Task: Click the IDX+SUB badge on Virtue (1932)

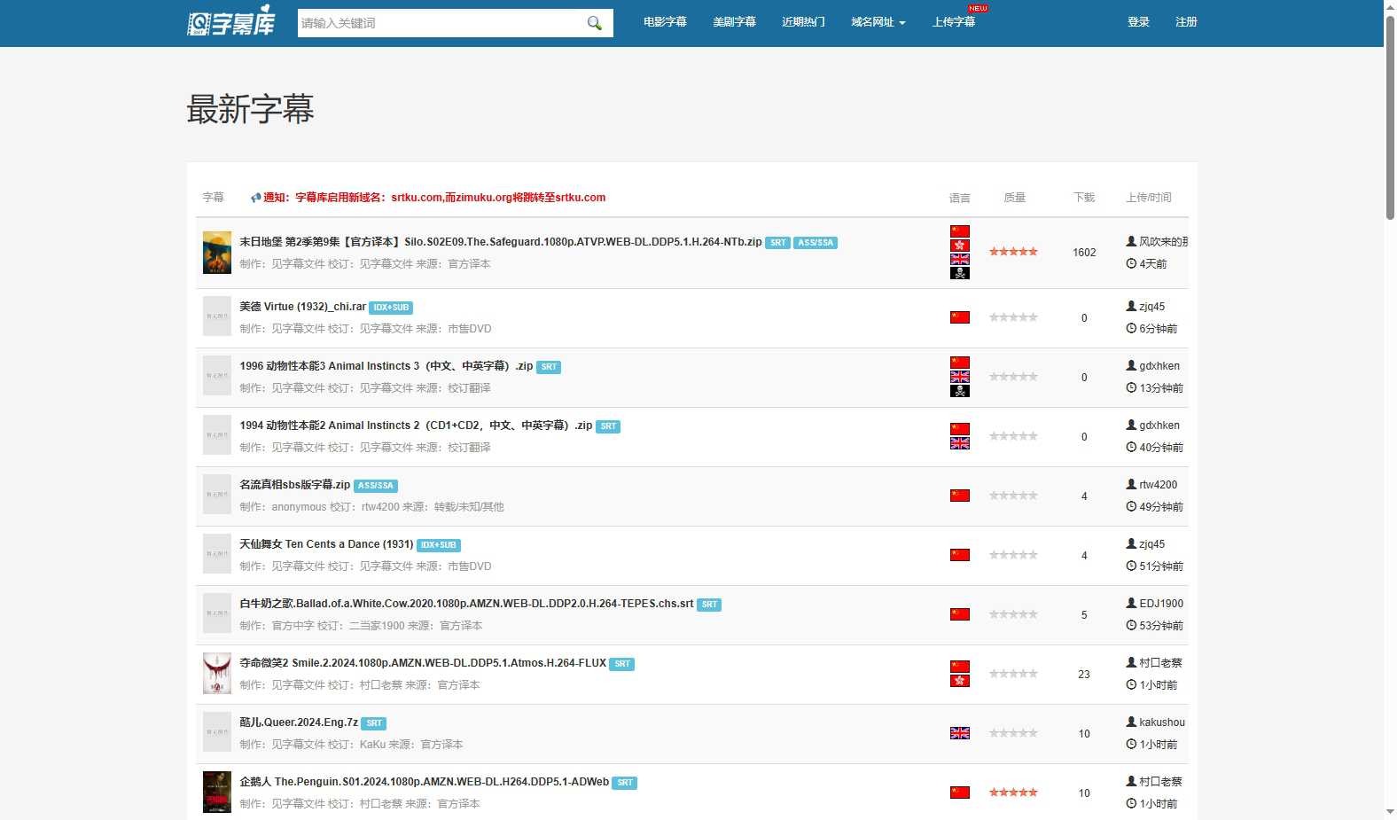Action: pyautogui.click(x=391, y=308)
